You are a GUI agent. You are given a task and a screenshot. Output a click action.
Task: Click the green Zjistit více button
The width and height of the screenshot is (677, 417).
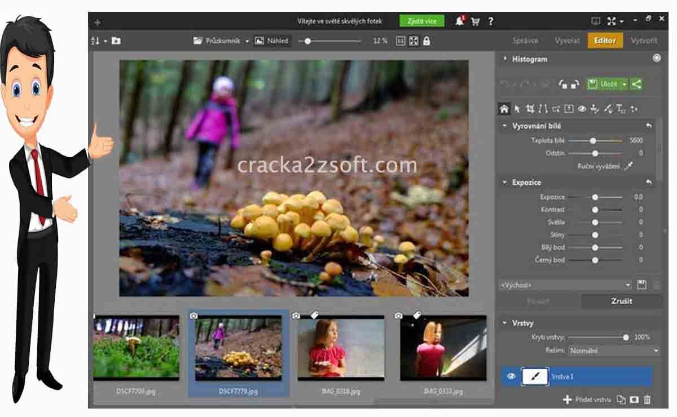422,21
